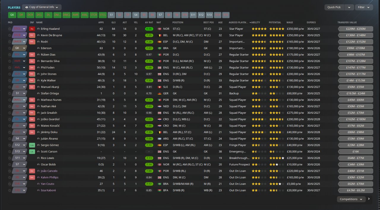This screenshot has height=210, width=380.
Task: Click Scott Carson's £16K transfer value
Action: (x=355, y=152)
